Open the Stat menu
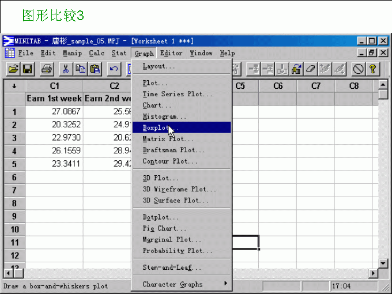This screenshot has width=392, height=294. point(119,53)
